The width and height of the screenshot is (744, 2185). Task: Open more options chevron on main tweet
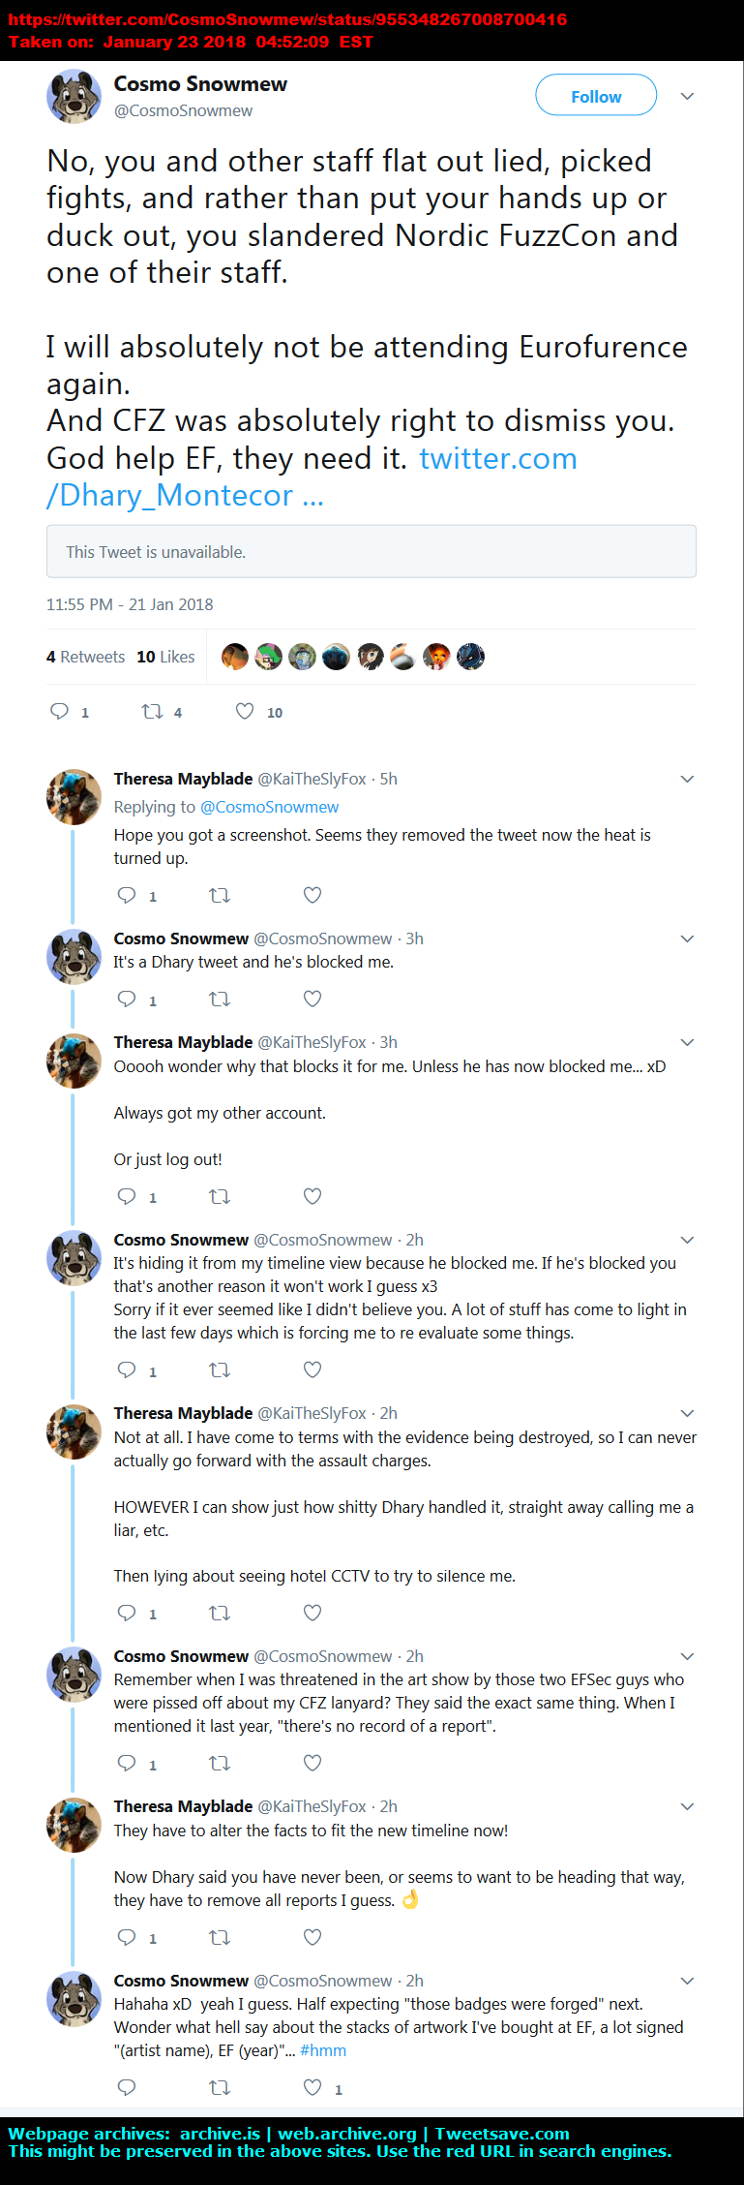click(x=687, y=96)
